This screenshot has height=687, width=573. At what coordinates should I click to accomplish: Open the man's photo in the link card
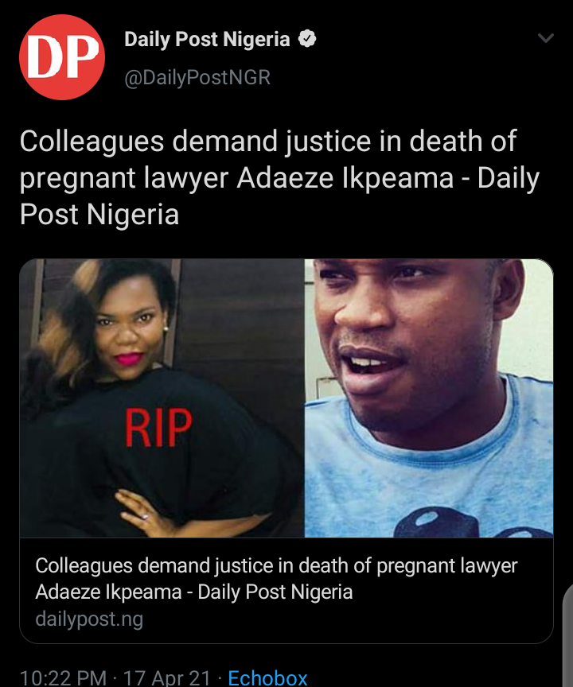pos(429,398)
